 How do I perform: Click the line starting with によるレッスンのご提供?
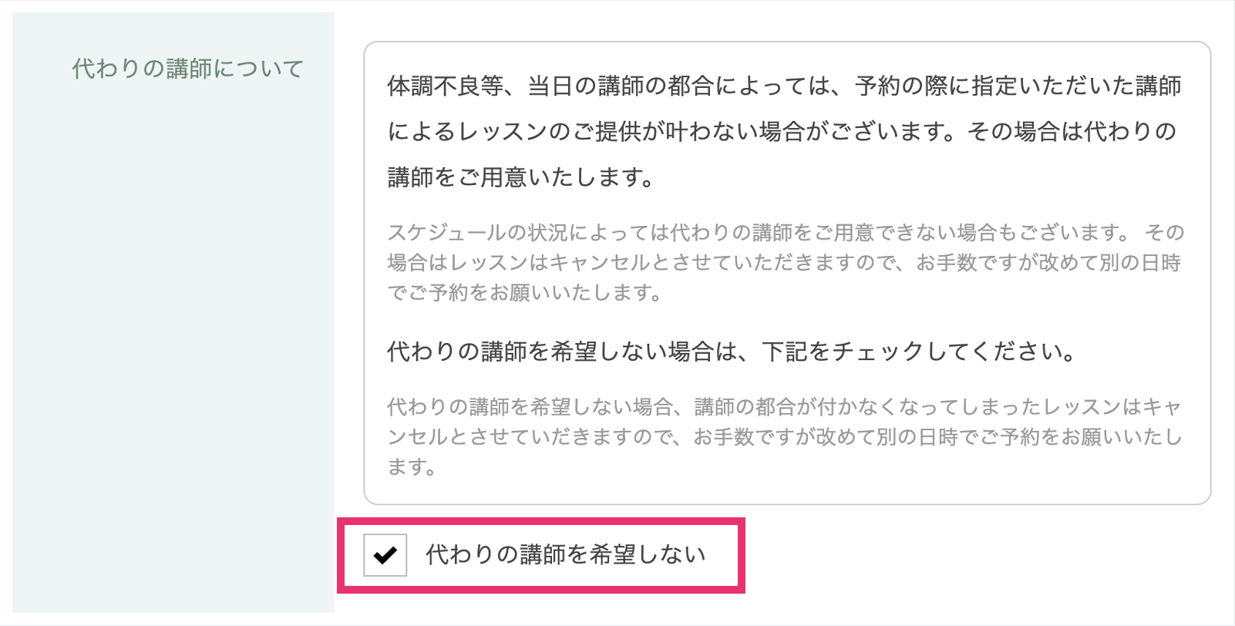(782, 131)
